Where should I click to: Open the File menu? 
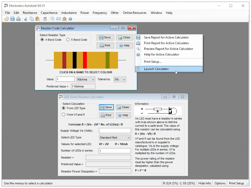7,13
